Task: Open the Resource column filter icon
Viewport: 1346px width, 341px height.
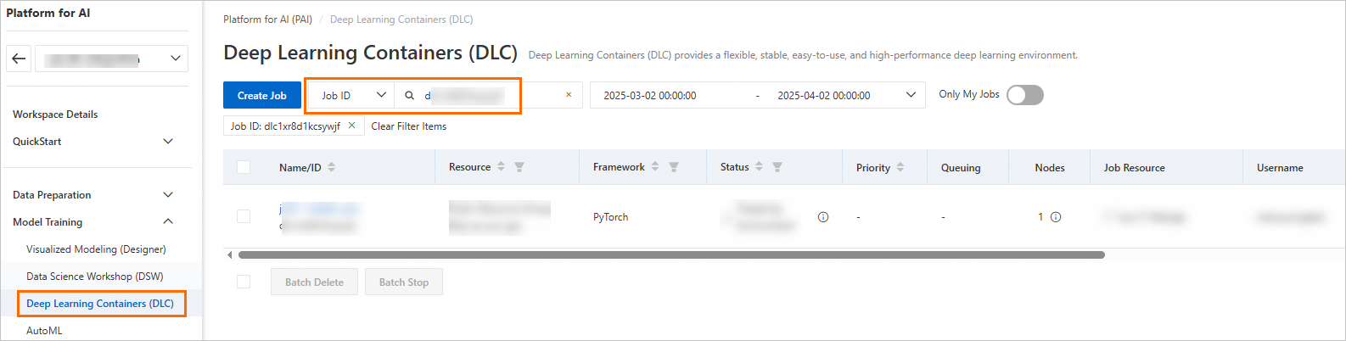Action: coord(519,167)
